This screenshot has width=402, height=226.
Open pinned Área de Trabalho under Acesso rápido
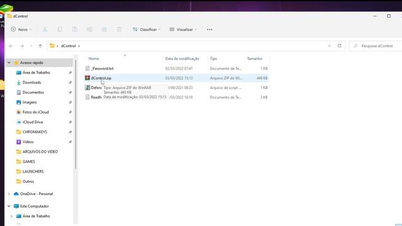(x=36, y=73)
